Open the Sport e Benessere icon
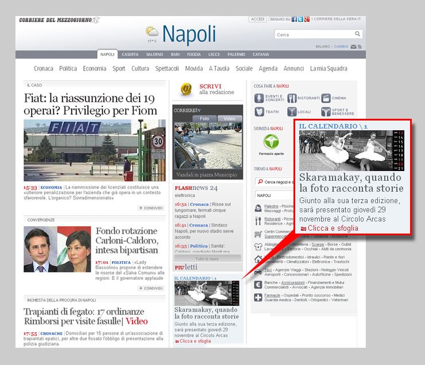Screen dimensions: 425x365 pyautogui.click(x=326, y=111)
